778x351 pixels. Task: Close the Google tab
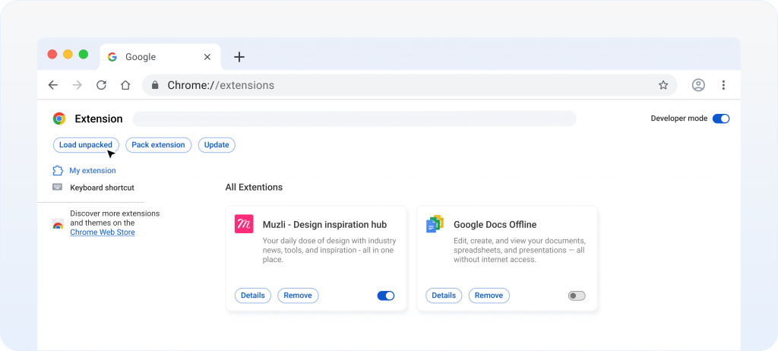[207, 57]
